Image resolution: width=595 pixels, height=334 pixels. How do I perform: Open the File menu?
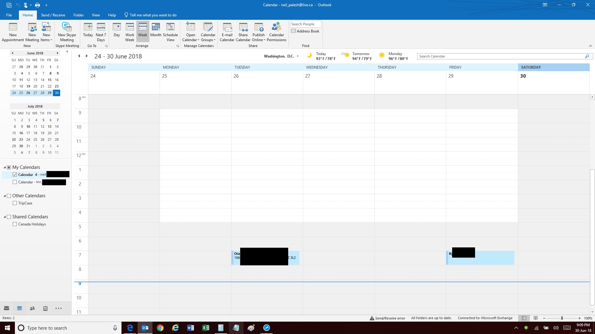(x=9, y=15)
